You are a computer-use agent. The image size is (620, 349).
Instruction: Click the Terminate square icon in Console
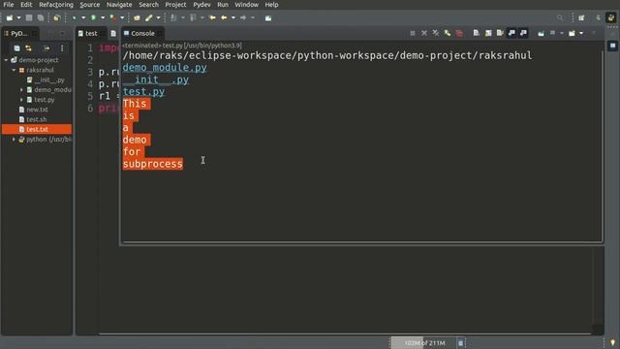413,33
